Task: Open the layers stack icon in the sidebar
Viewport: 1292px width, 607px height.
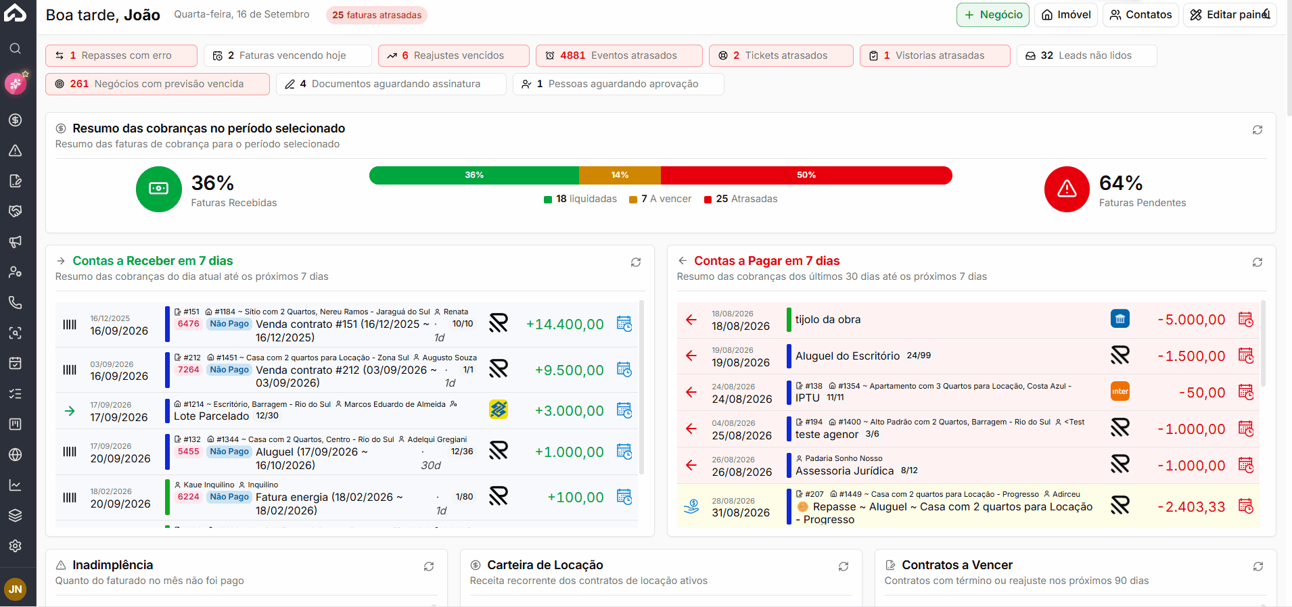Action: click(x=15, y=515)
